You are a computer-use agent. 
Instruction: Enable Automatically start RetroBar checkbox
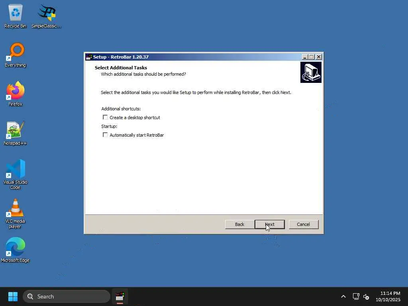pyautogui.click(x=105, y=135)
